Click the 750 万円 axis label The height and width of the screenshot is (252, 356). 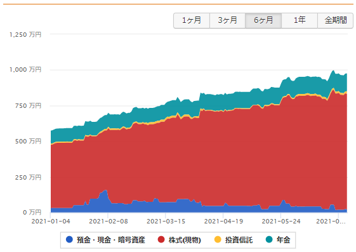click(28, 106)
